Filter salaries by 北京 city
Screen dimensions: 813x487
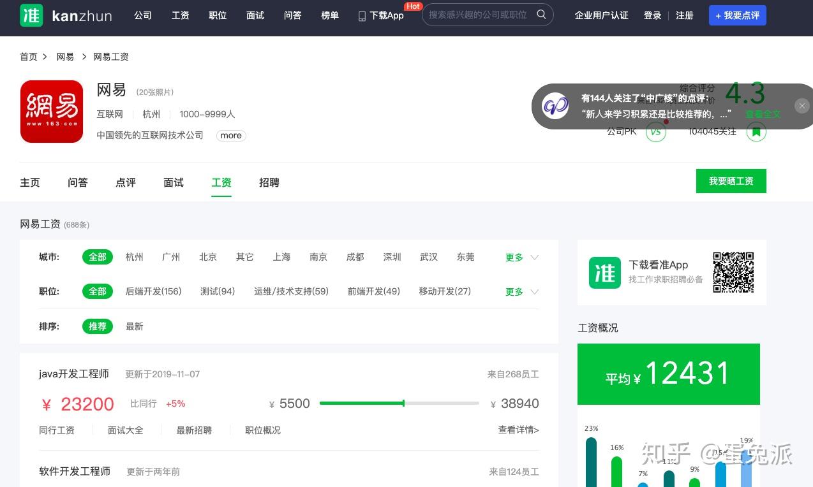(x=208, y=257)
